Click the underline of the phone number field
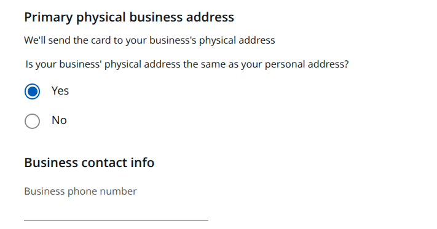The width and height of the screenshot is (437, 229). coord(116,220)
